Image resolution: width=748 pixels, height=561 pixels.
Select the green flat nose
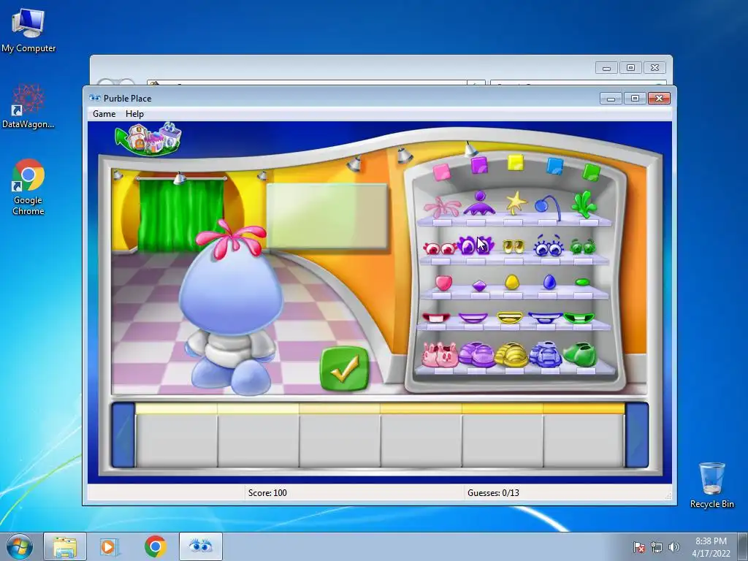click(x=582, y=283)
